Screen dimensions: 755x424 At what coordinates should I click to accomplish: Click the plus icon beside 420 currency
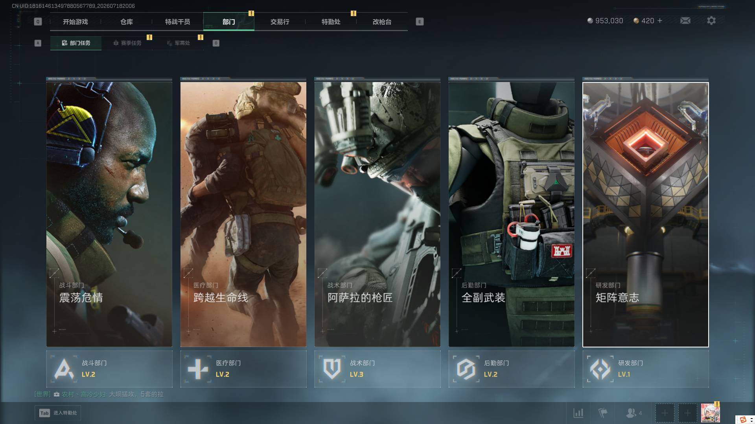coord(660,20)
